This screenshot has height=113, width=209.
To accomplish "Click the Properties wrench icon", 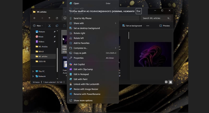I will [71, 58].
